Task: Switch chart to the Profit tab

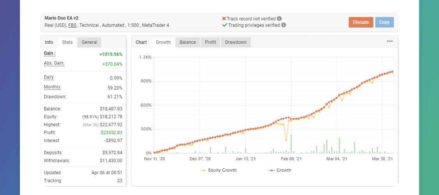Action: 210,42
